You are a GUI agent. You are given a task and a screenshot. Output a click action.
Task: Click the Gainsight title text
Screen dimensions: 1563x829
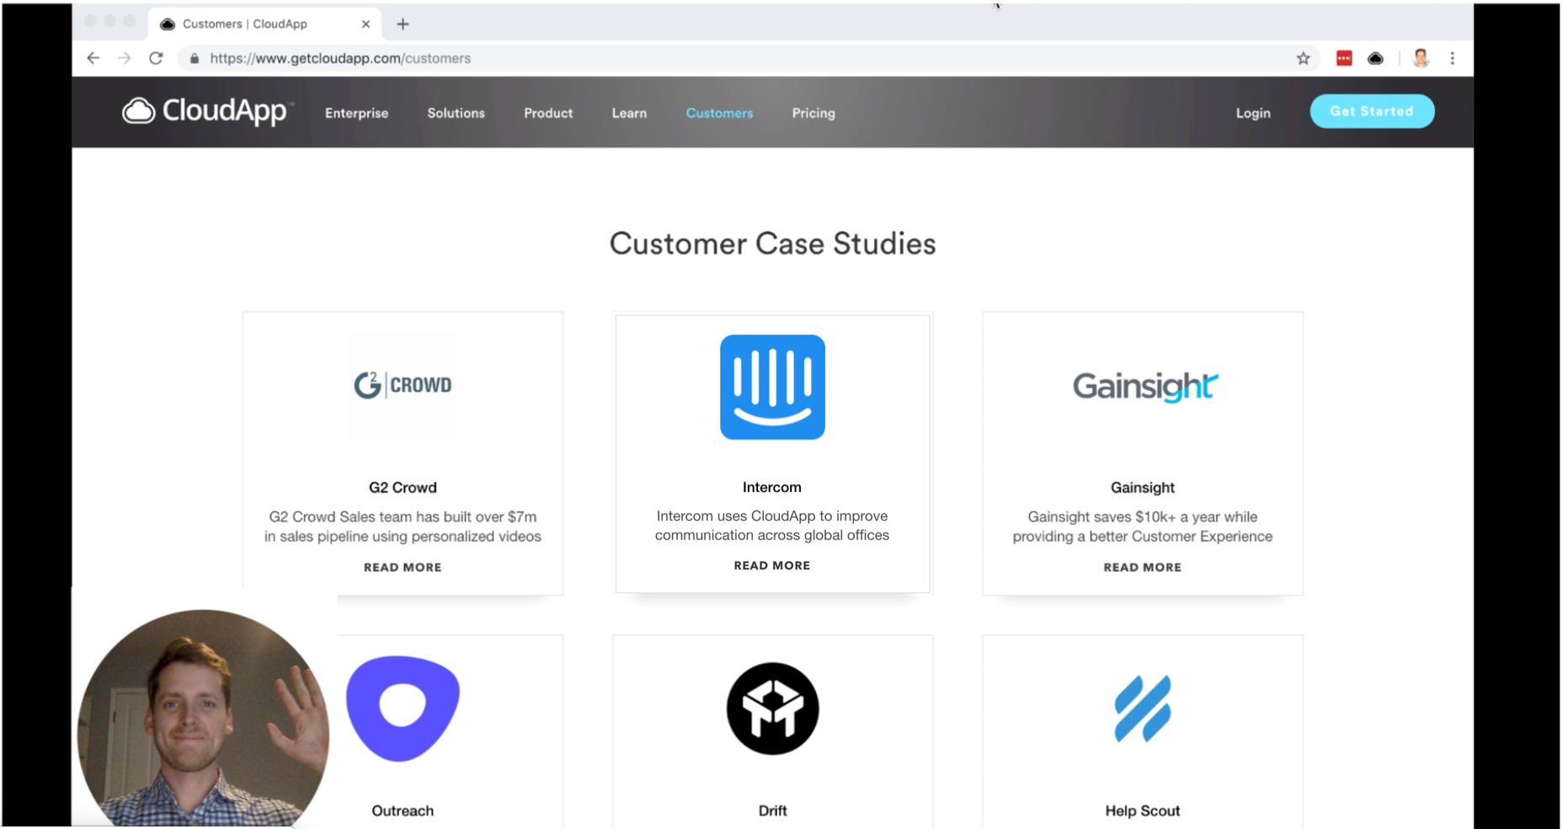[x=1143, y=487]
